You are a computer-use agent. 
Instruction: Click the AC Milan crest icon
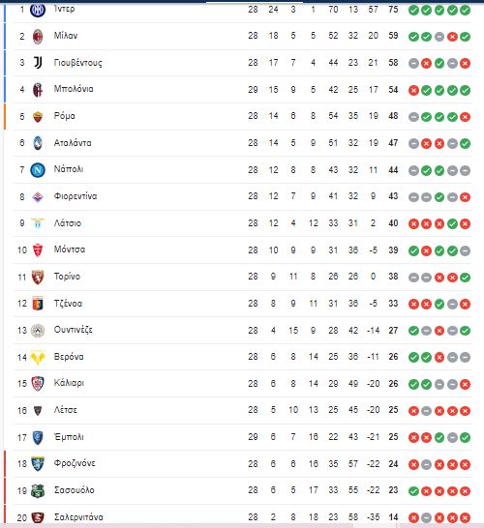tap(38, 37)
